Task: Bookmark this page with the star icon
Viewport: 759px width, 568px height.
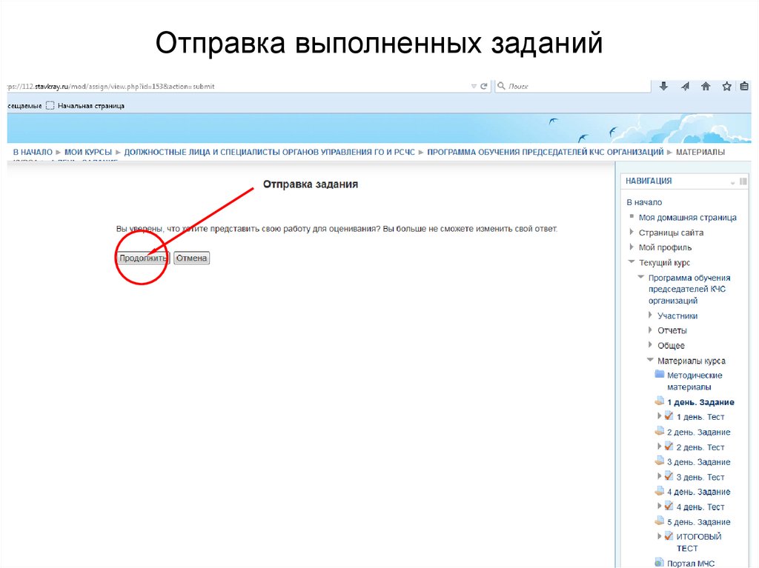Action: pyautogui.click(x=726, y=87)
